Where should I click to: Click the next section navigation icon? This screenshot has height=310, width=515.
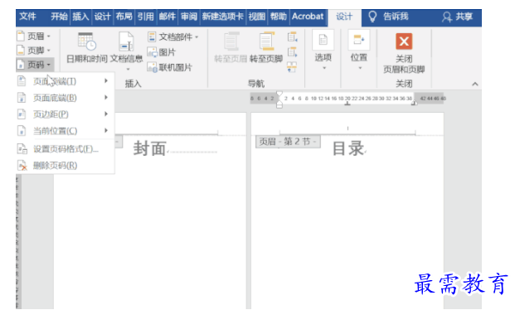pos(292,52)
